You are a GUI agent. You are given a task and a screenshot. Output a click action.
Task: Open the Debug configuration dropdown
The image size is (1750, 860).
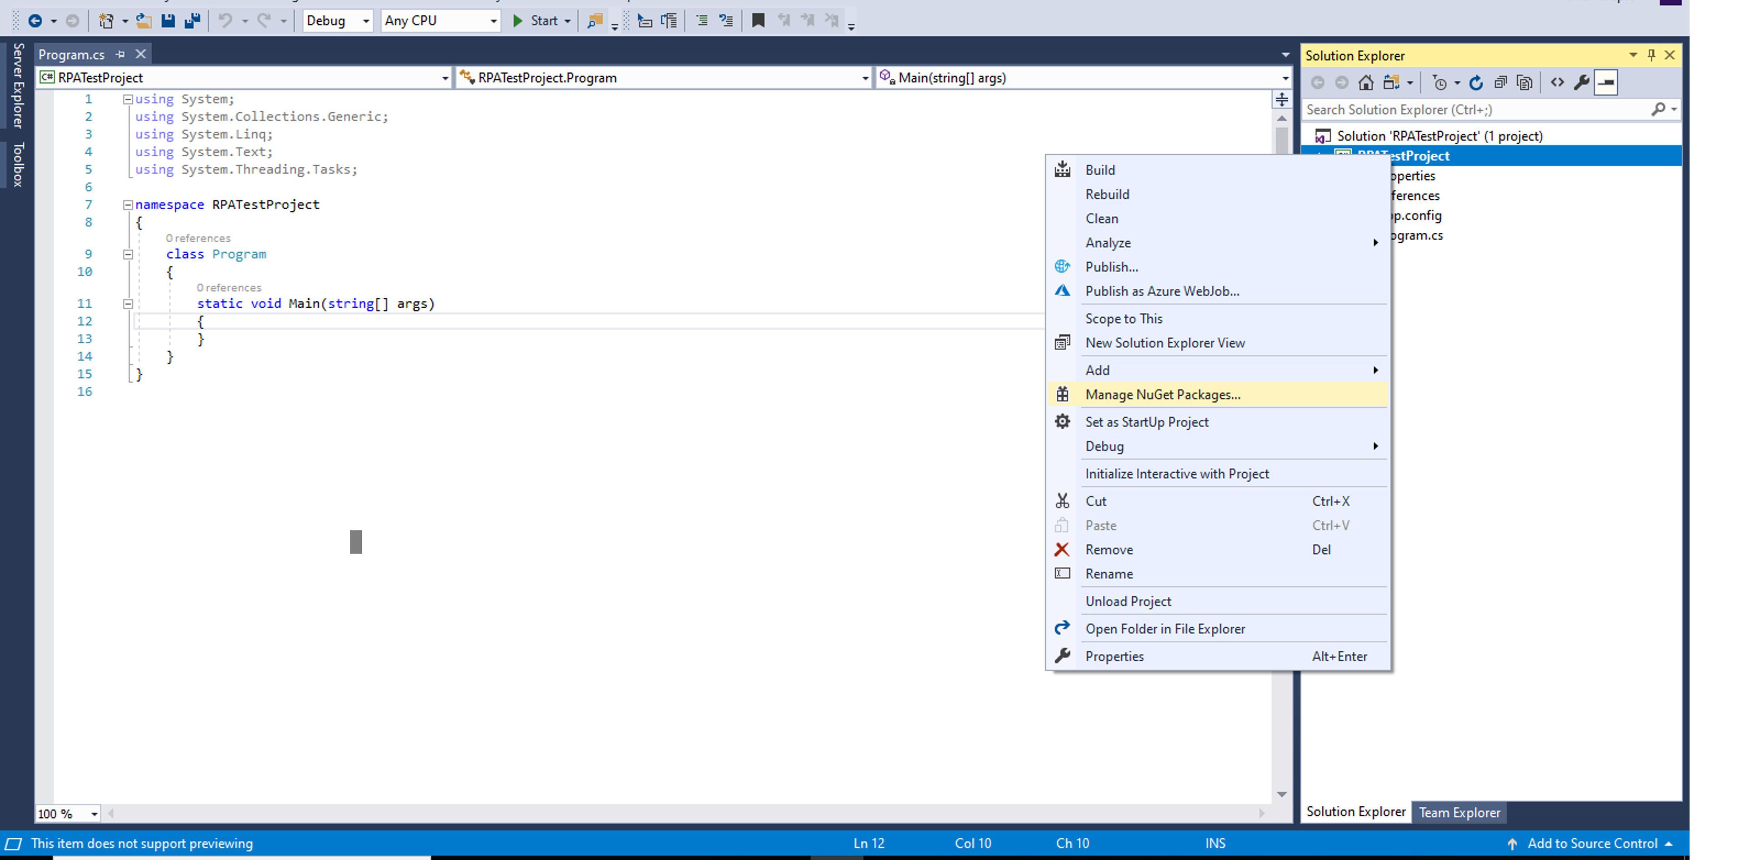[x=365, y=21]
